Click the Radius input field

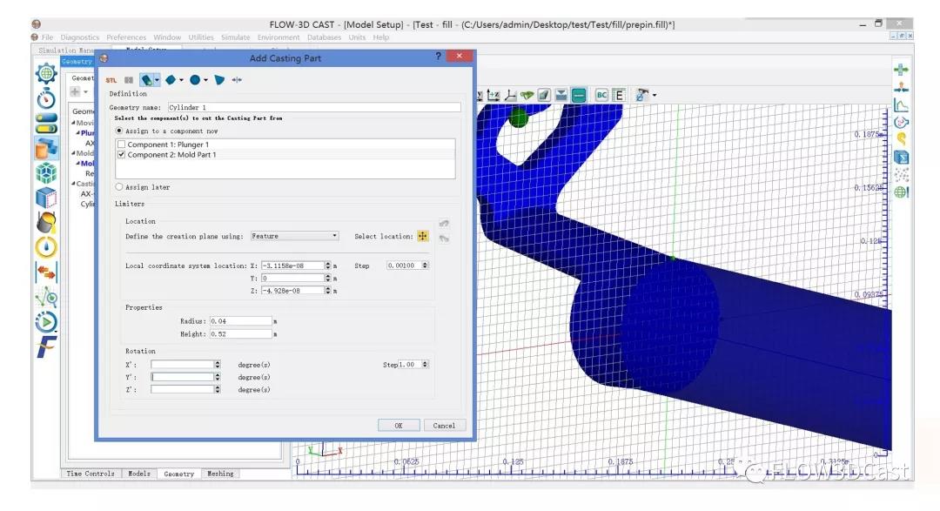click(x=240, y=321)
